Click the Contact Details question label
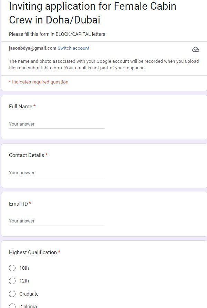The image size is (207, 308). coord(27,155)
